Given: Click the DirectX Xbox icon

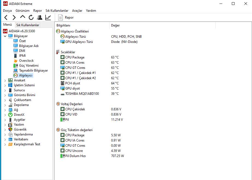Looking at the screenshot, I should pos(10,115).
